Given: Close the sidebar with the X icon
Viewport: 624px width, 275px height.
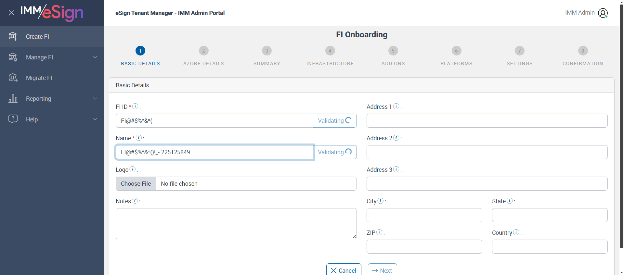Looking at the screenshot, I should pyautogui.click(x=11, y=13).
